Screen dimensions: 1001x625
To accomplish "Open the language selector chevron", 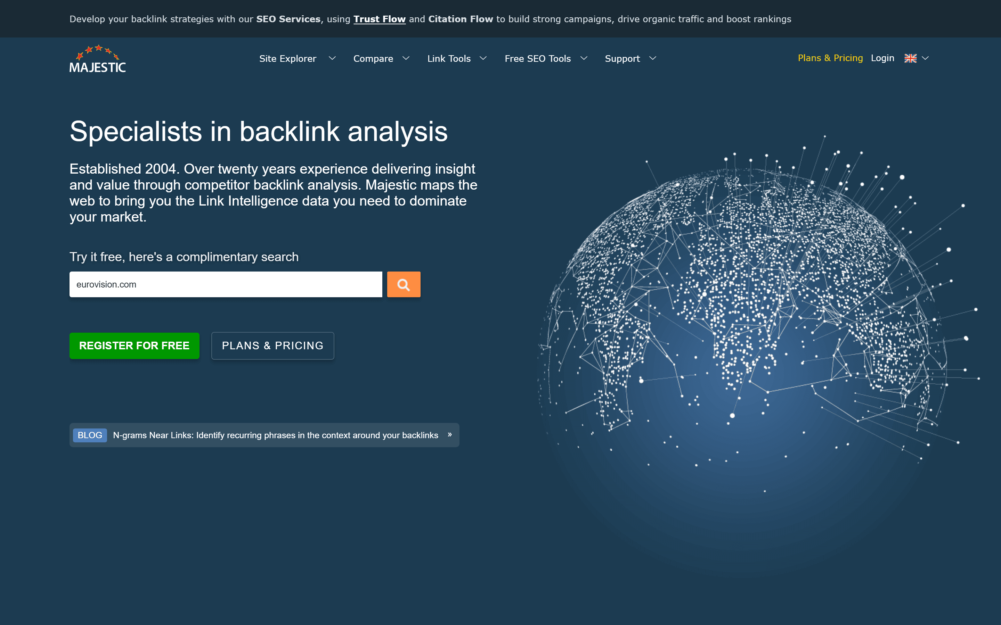I will coord(926,58).
